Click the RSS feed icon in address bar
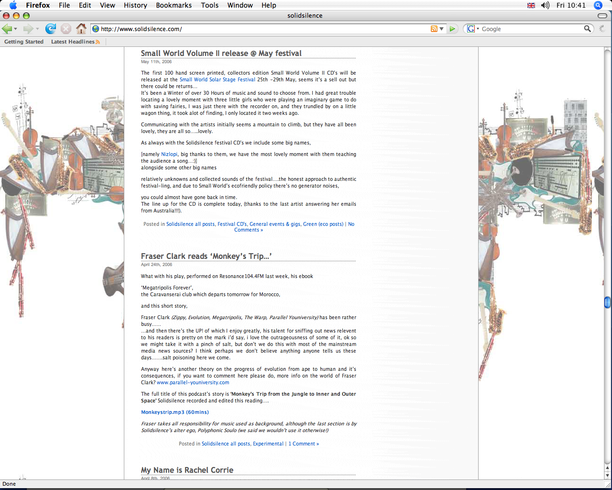 tap(434, 29)
